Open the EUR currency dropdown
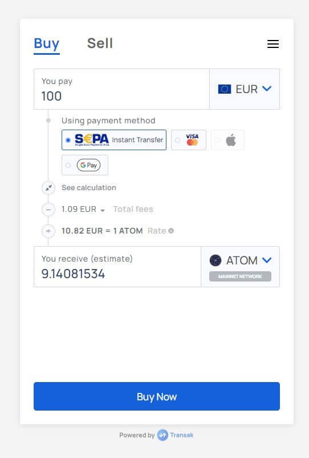This screenshot has width=309, height=458. pyautogui.click(x=245, y=89)
